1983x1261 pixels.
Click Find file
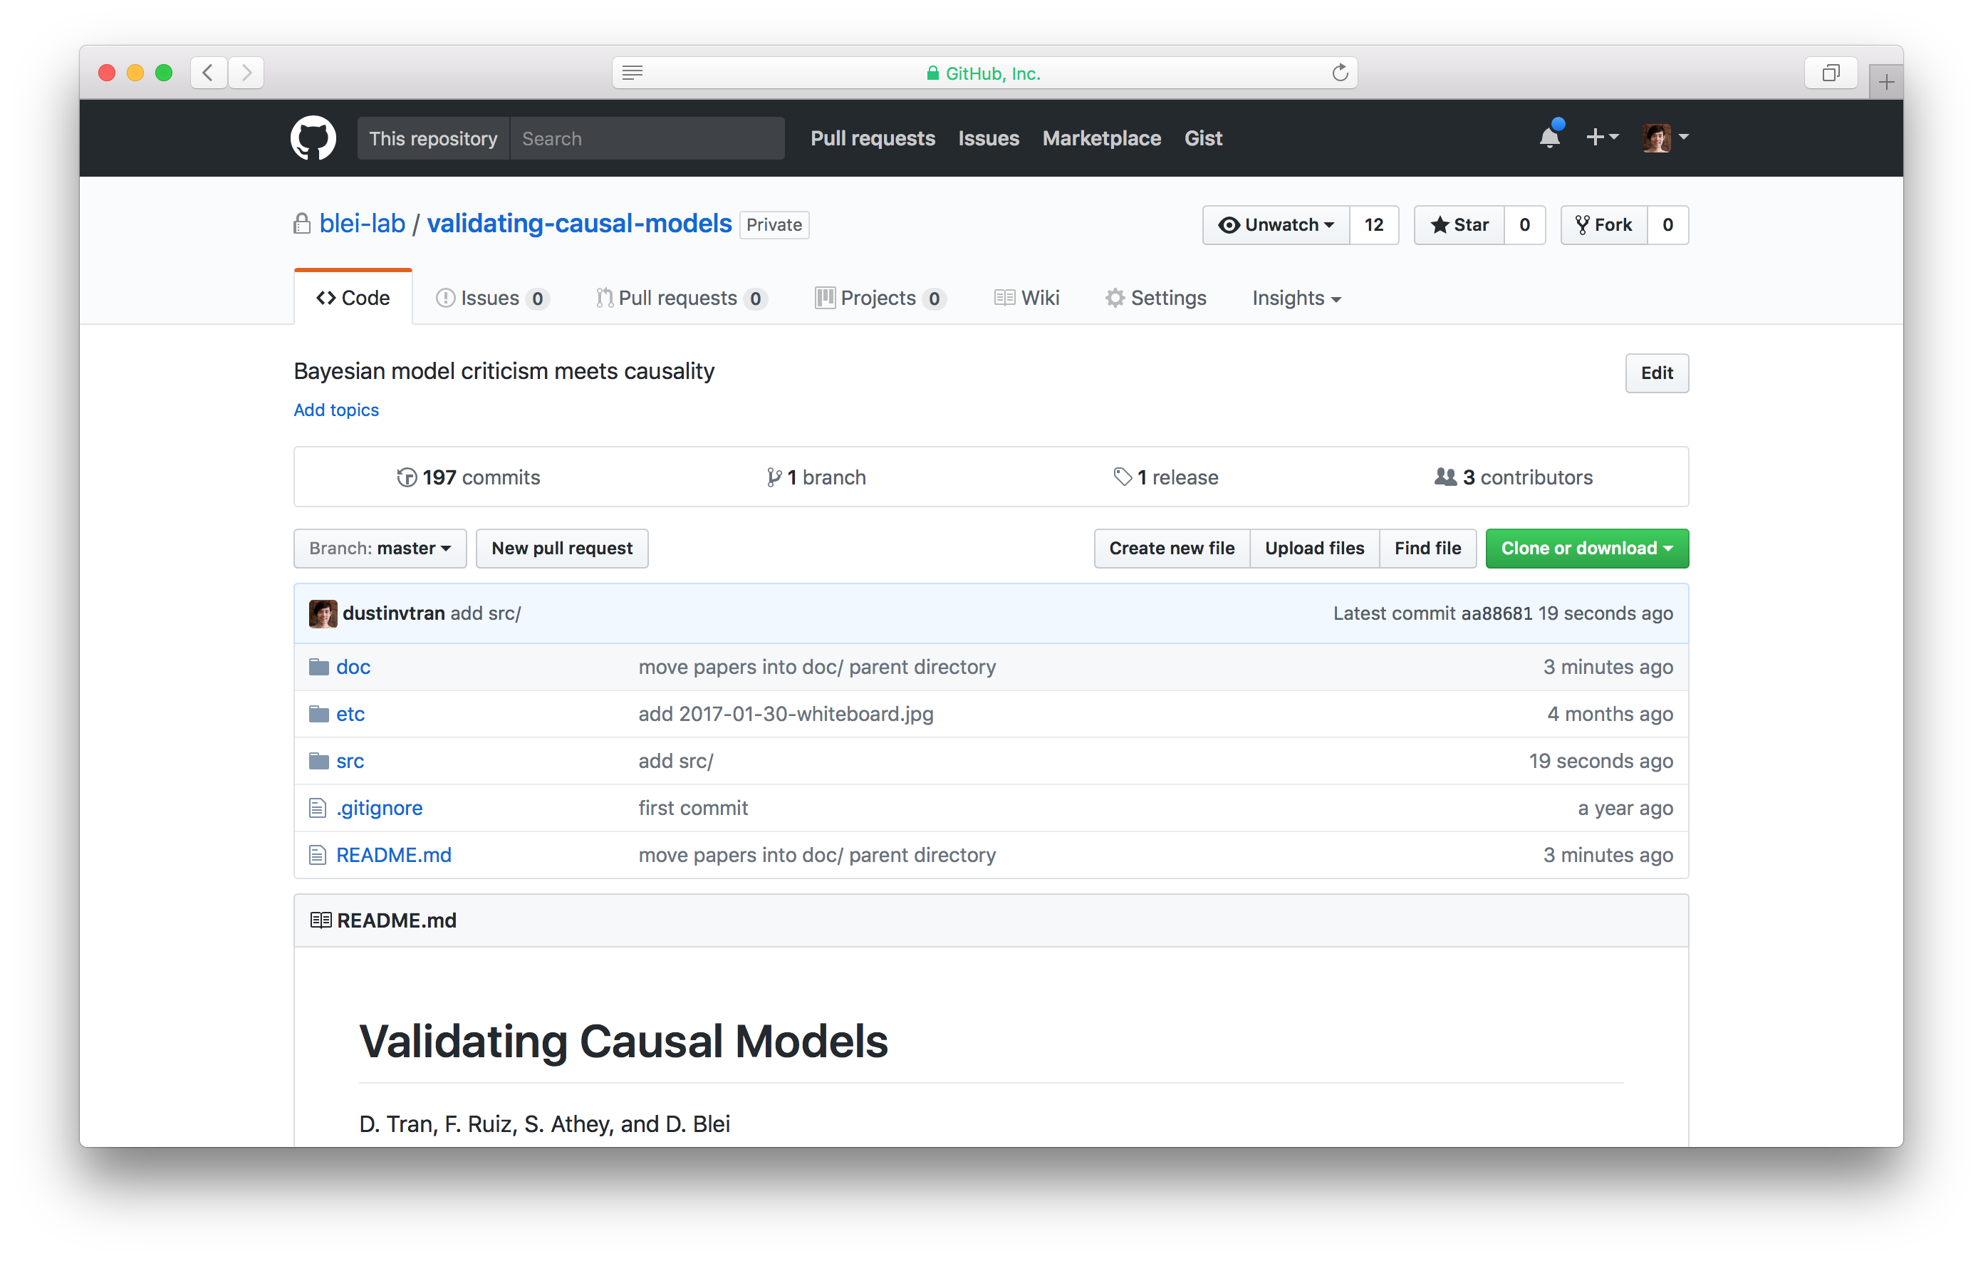click(1427, 548)
